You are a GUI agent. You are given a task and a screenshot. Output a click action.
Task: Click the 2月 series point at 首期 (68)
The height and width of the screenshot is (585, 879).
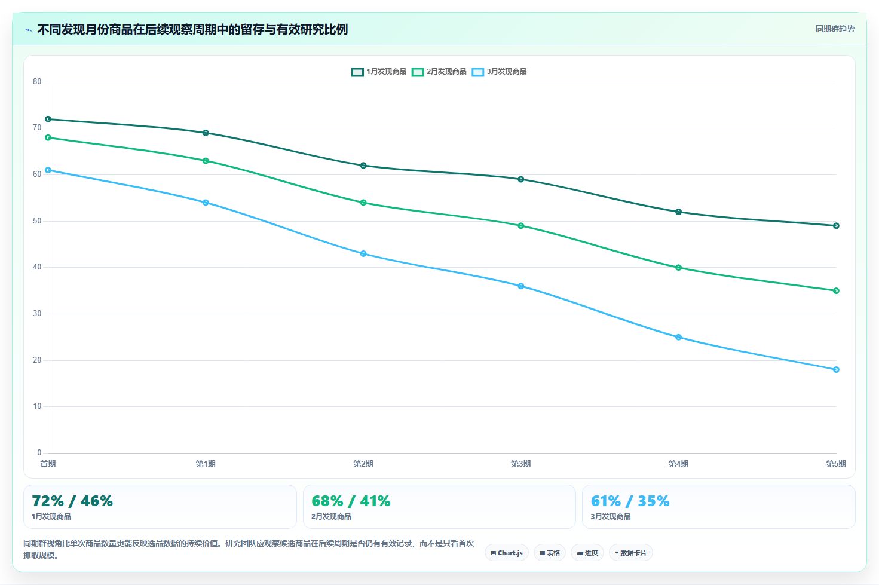click(x=48, y=137)
